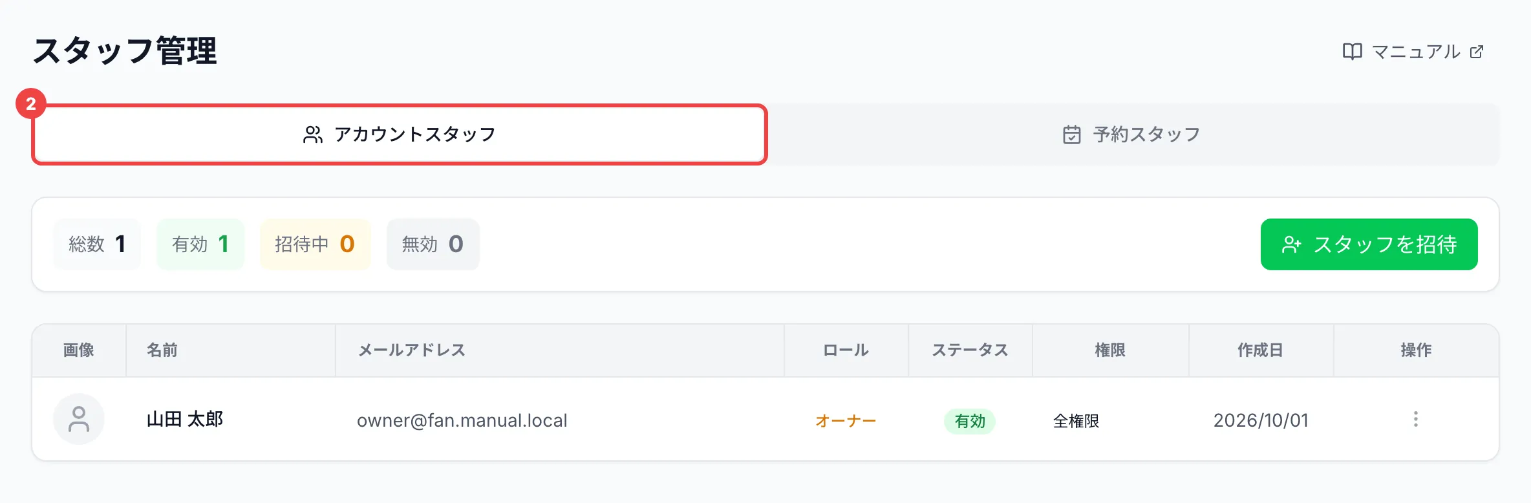Open the マニュアル link

coord(1413,52)
